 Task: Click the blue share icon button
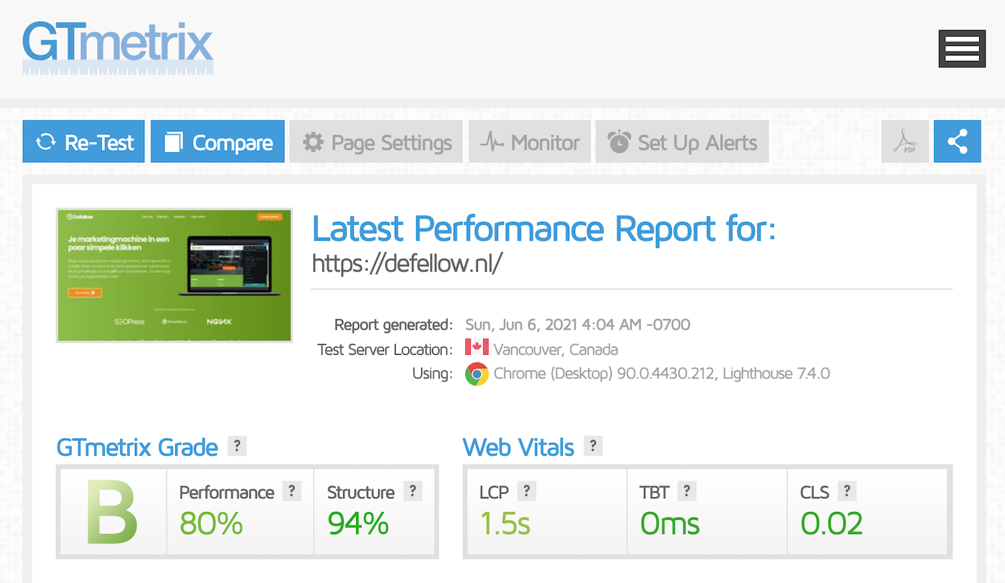(957, 141)
